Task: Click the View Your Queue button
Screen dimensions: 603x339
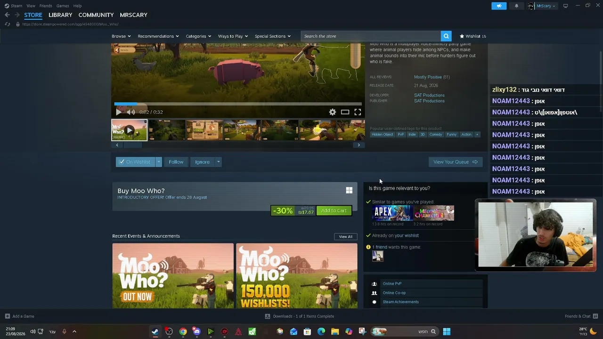Action: (x=456, y=162)
